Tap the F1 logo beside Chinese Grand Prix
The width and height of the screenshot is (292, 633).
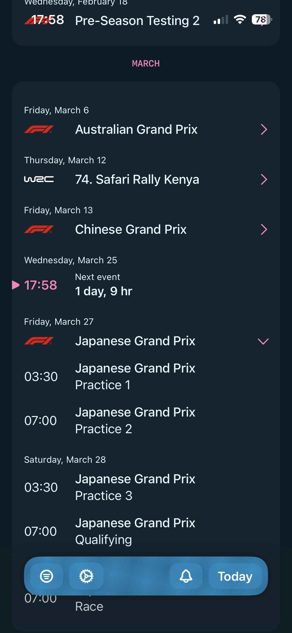(39, 229)
